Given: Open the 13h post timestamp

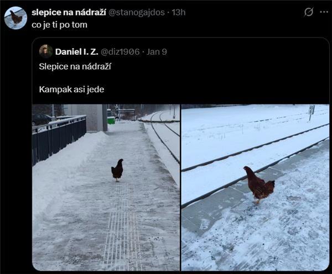Looking at the screenshot, I should point(179,12).
